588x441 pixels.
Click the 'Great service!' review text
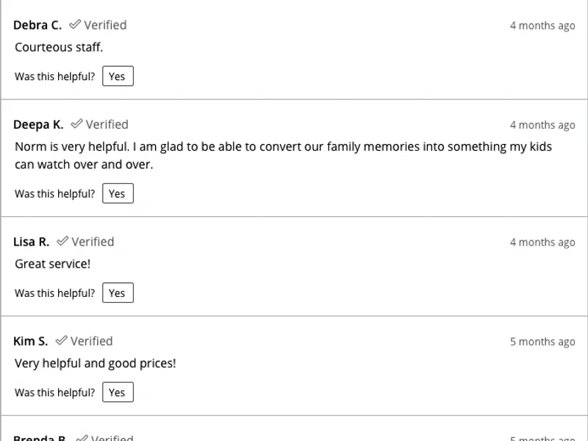pyautogui.click(x=53, y=264)
